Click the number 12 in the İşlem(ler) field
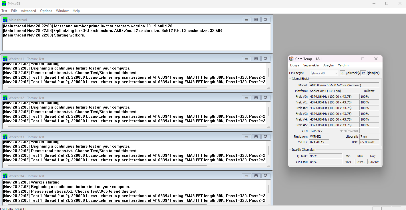The height and width of the screenshot is (210, 406). click(363, 73)
